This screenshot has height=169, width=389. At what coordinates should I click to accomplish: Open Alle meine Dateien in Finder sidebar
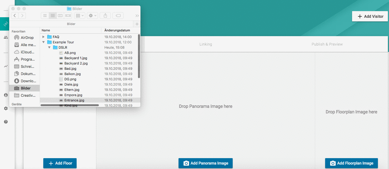pyautogui.click(x=24, y=45)
